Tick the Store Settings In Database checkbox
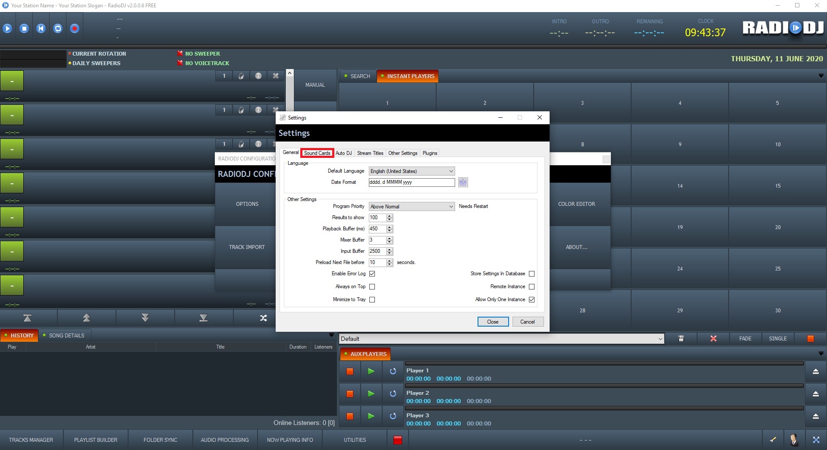 click(x=531, y=274)
